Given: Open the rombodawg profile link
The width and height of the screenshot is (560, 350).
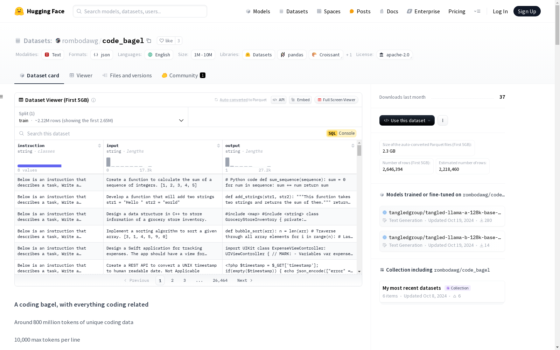Looking at the screenshot, I should [80, 41].
